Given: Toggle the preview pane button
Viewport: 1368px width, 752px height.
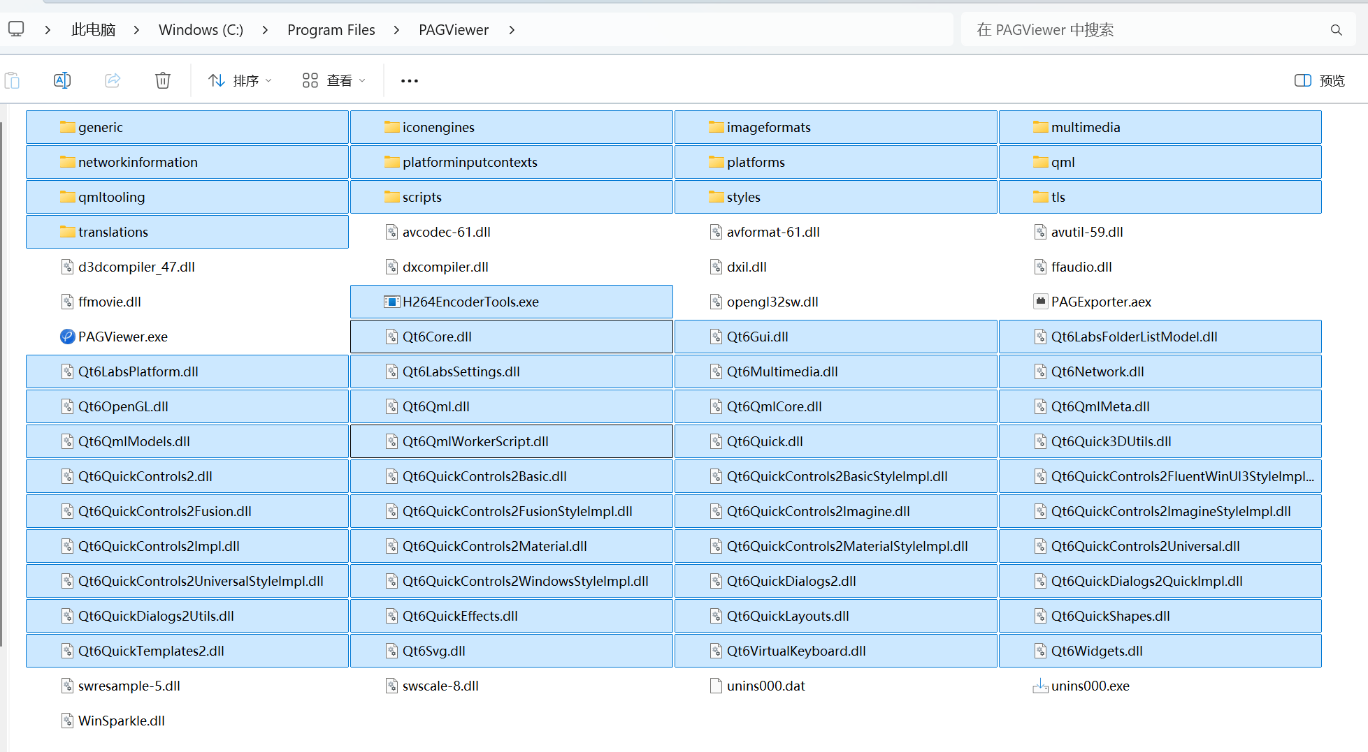Looking at the screenshot, I should [x=1319, y=80].
